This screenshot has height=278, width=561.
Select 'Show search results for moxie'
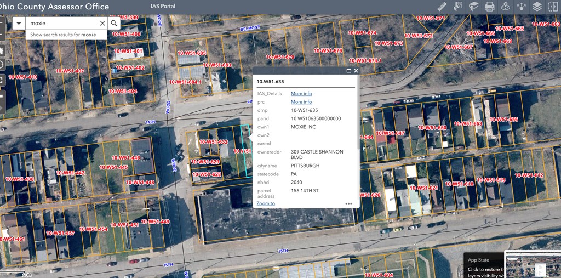point(63,35)
